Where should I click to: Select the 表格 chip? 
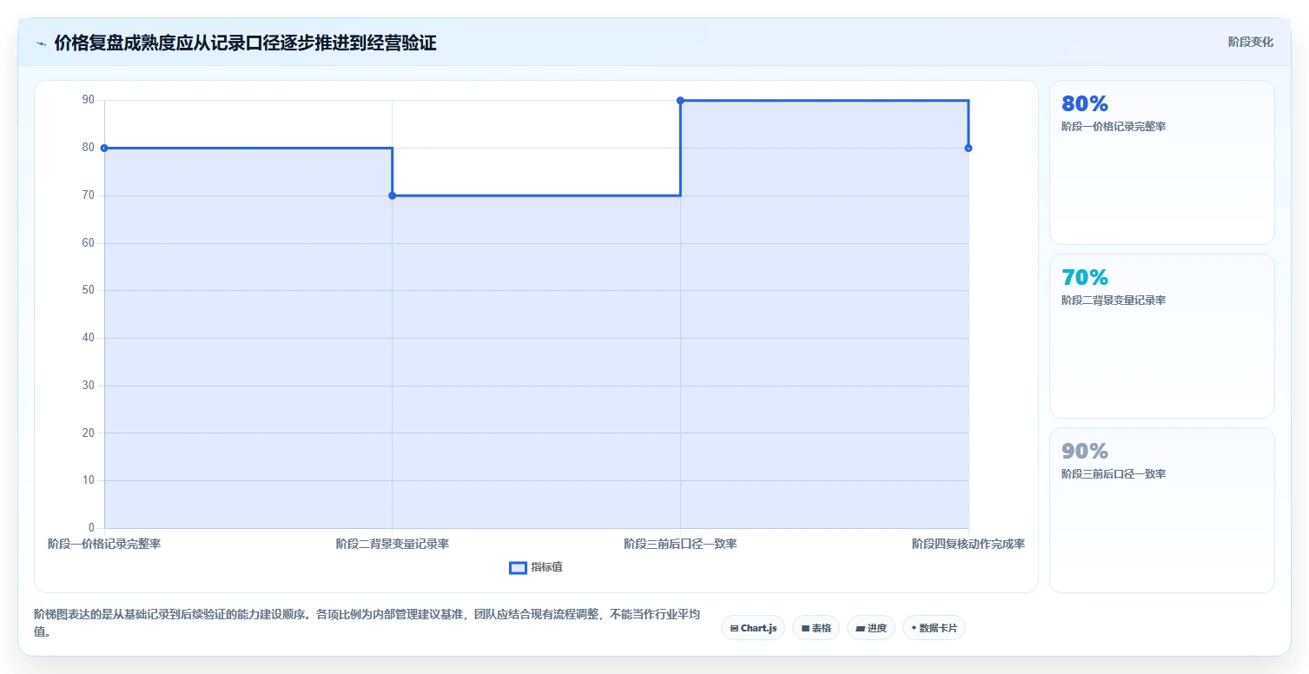[816, 627]
